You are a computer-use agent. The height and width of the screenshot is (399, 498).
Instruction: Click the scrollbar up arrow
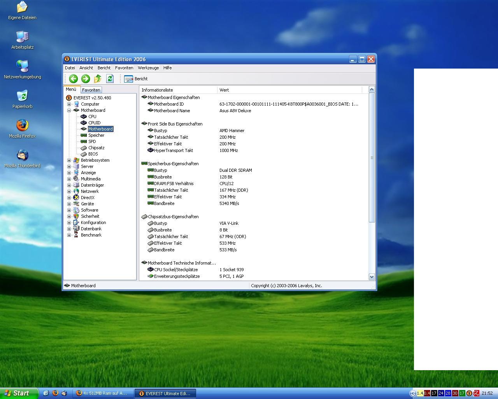click(x=372, y=90)
